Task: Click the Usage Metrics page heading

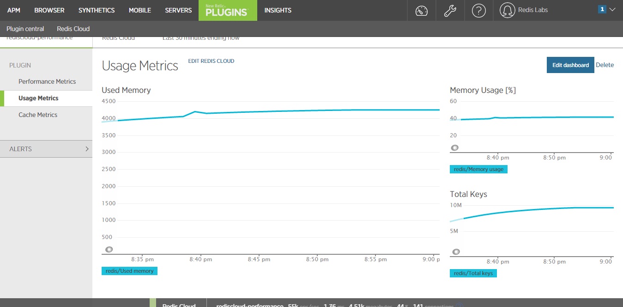Action: (x=140, y=66)
